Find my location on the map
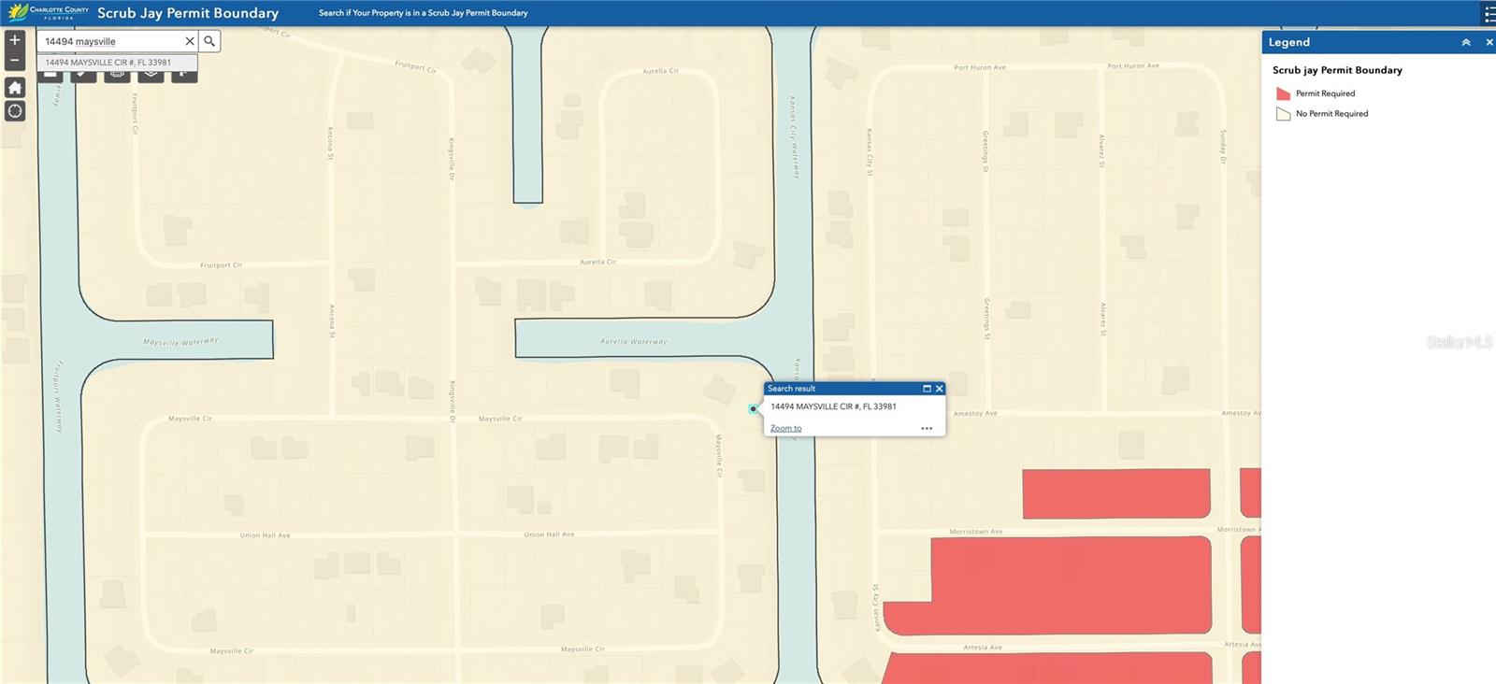 point(15,111)
